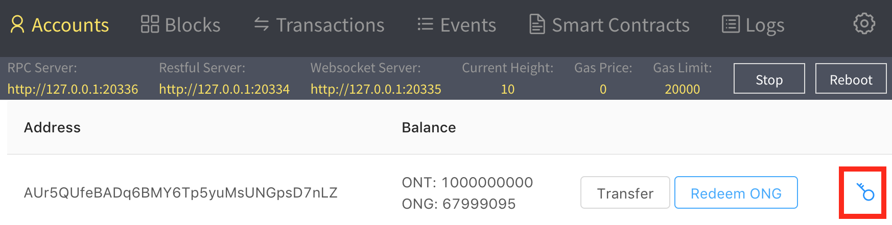Click the key icon for the account

point(865,192)
